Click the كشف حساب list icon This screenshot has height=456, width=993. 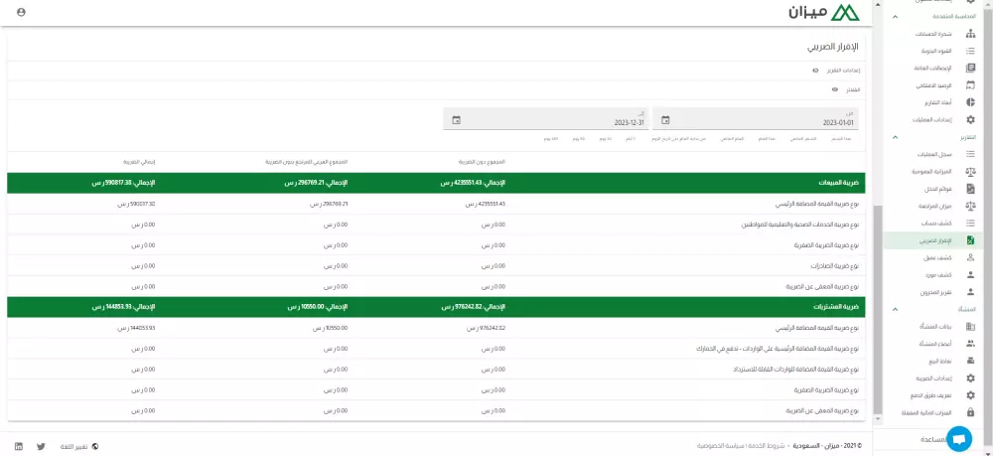970,223
